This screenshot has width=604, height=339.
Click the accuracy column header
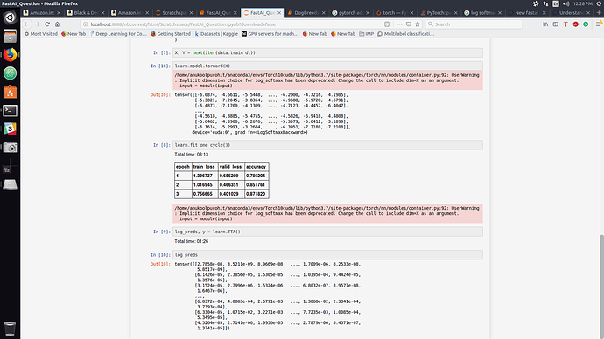256,166
